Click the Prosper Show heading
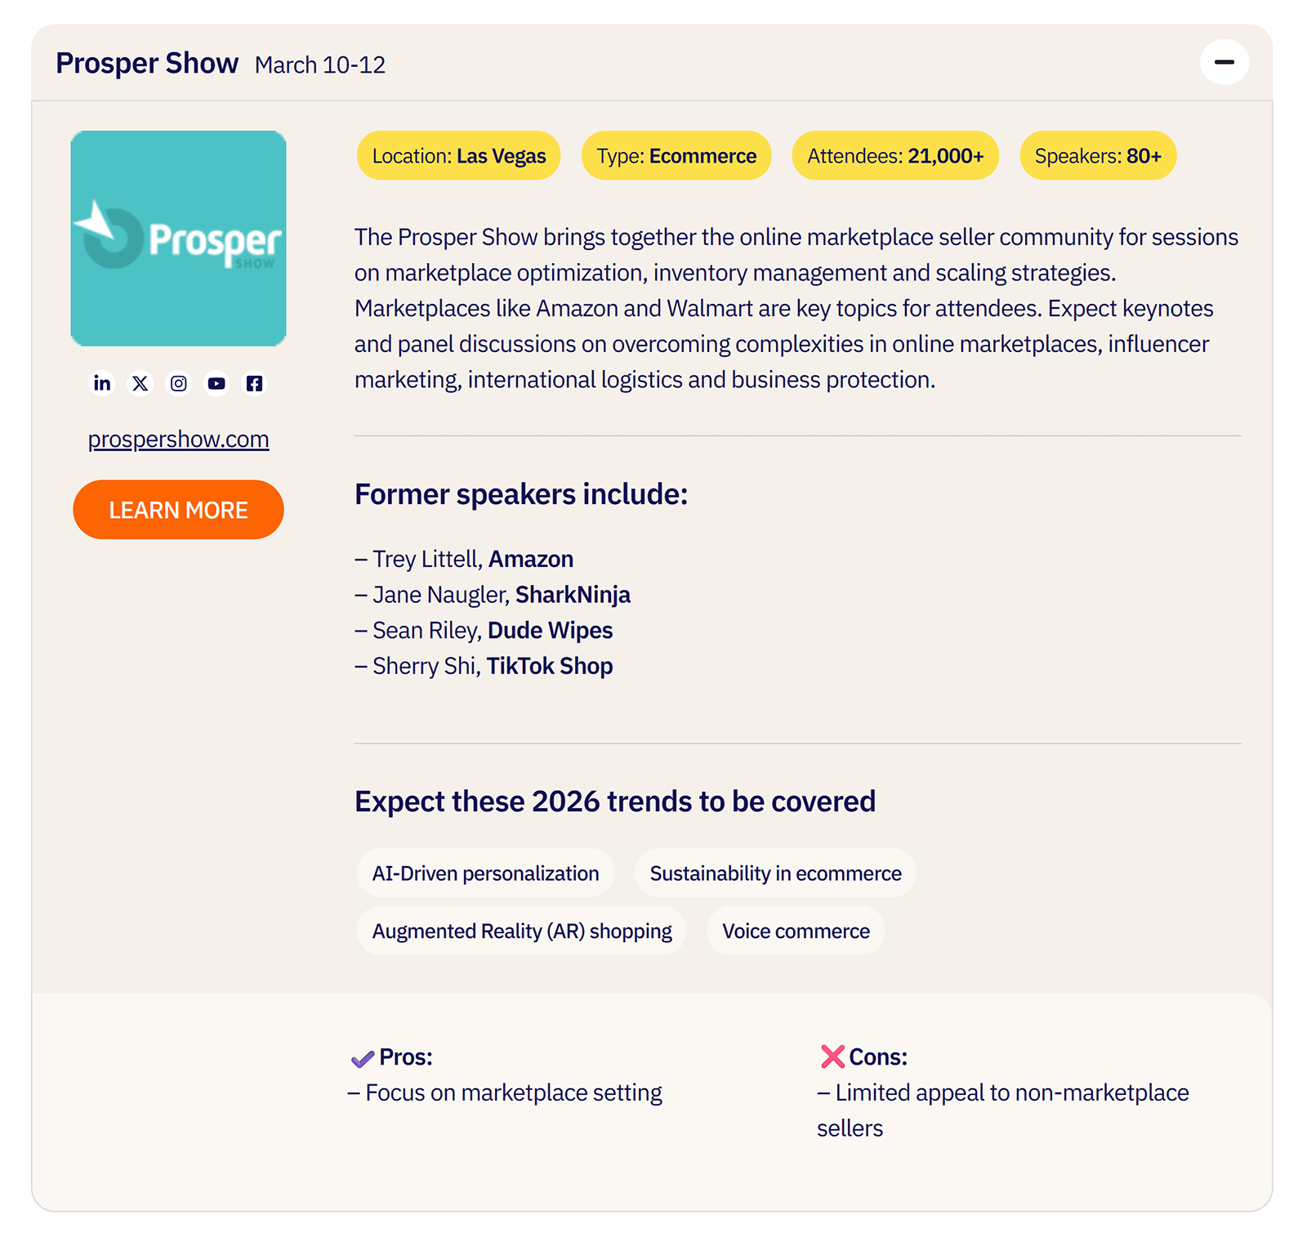This screenshot has height=1246, width=1307. (146, 62)
